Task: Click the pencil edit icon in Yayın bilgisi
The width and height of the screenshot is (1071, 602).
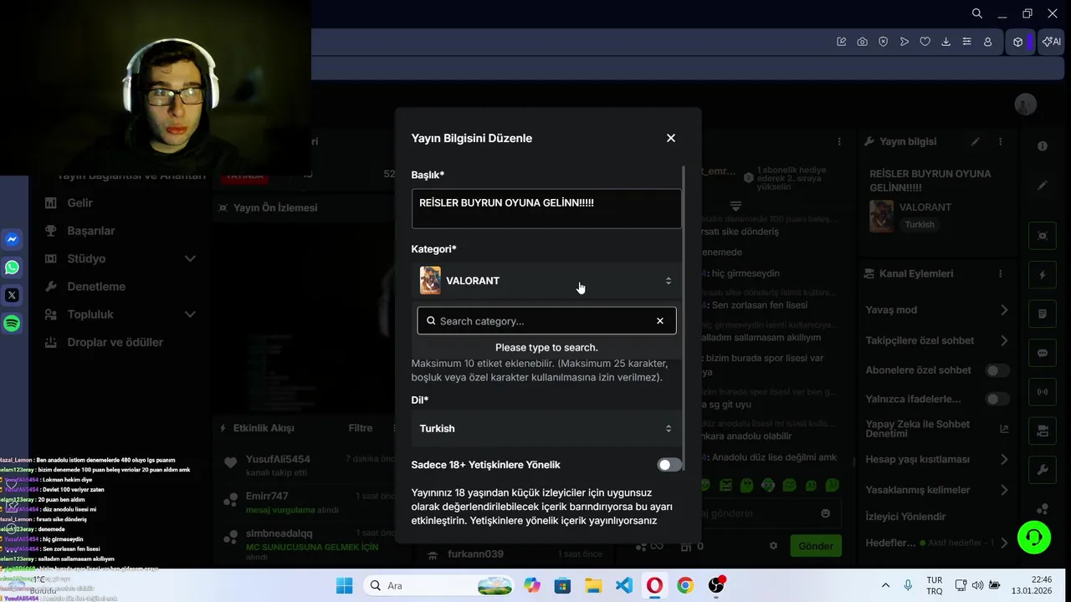Action: pyautogui.click(x=975, y=142)
